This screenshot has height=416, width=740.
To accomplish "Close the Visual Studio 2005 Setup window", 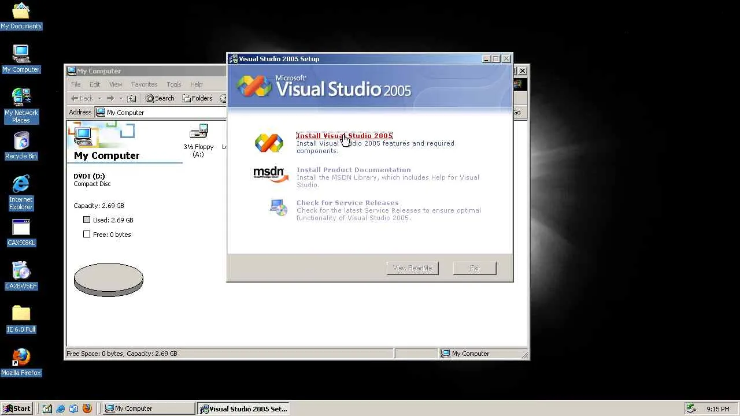I will (x=506, y=59).
